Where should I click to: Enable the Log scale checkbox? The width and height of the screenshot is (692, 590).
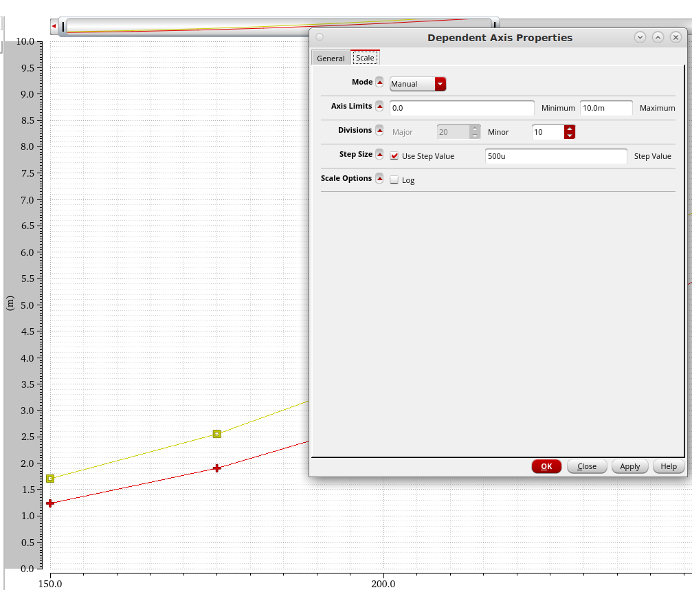coord(394,180)
